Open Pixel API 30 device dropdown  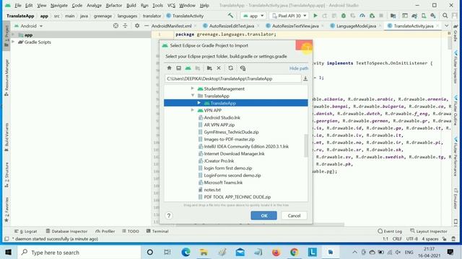pyautogui.click(x=289, y=16)
